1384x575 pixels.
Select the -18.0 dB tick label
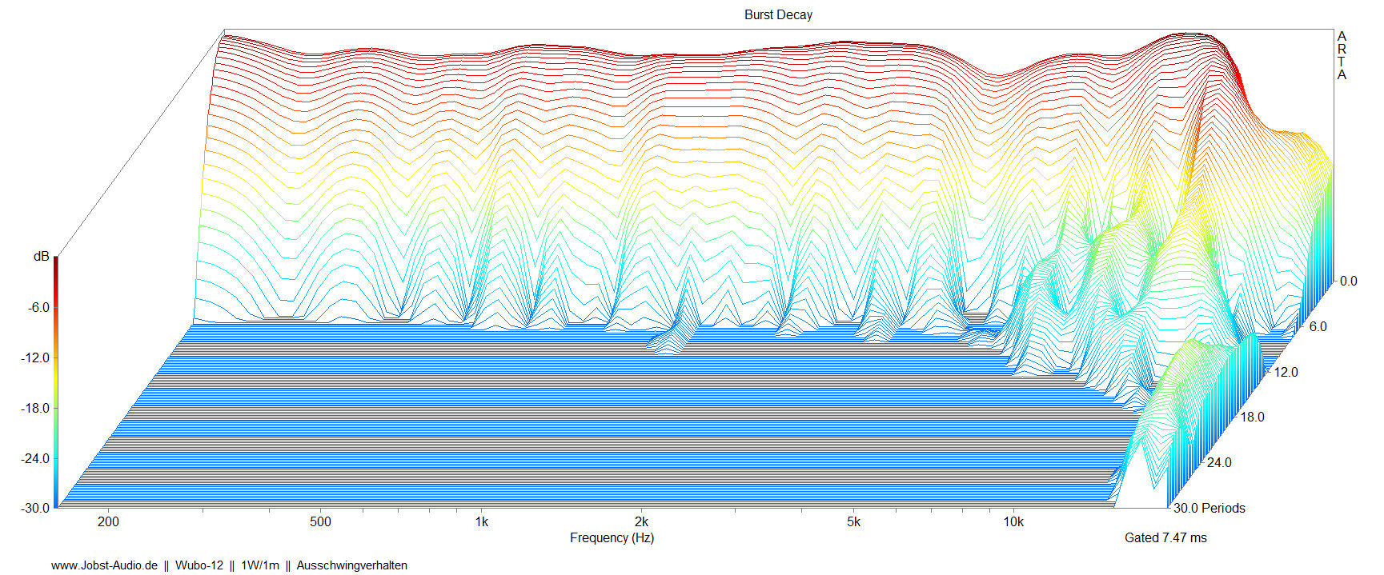[x=34, y=408]
